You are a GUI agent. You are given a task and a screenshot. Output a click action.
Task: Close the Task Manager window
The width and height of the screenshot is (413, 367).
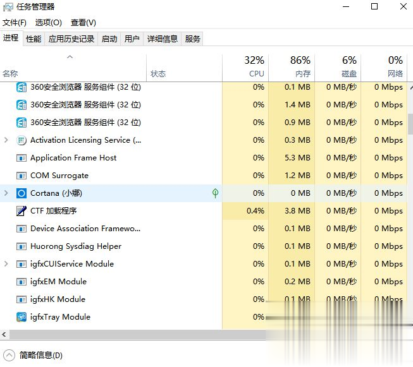404,6
